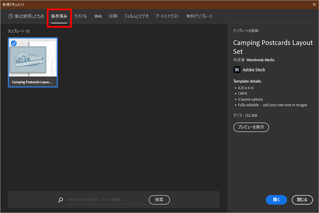319x213 pixels.
Task: Click the magnifier search icon
Action: point(60,200)
